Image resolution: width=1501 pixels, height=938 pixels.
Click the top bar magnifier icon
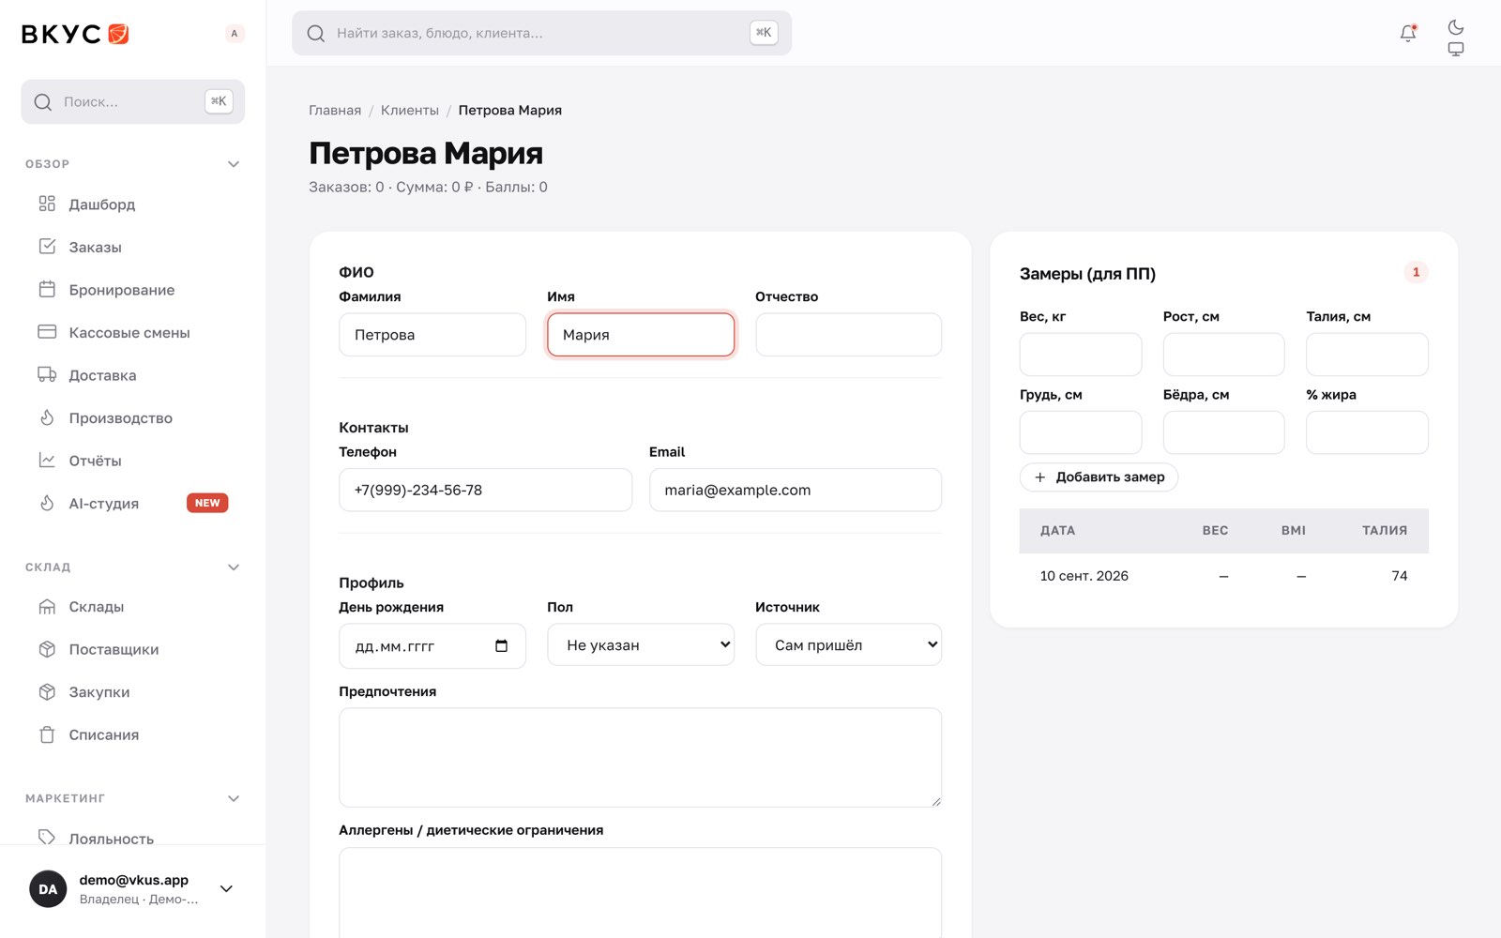pyautogui.click(x=316, y=34)
